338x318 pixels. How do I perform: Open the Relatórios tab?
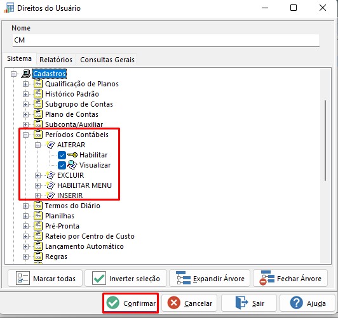(x=56, y=60)
